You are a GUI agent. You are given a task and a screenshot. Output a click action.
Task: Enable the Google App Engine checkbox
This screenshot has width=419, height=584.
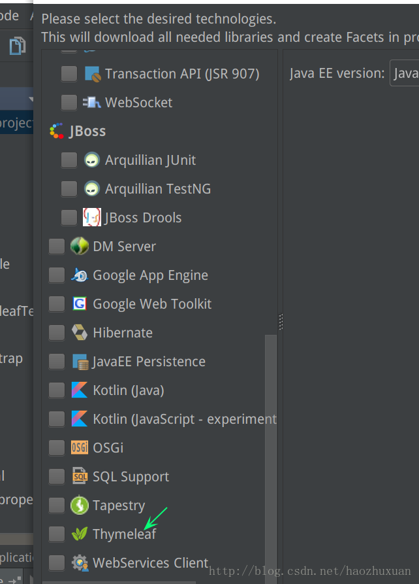point(57,275)
